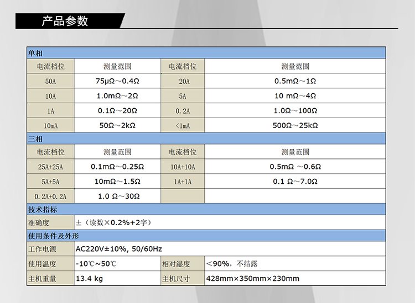This screenshot has width=415, height=303.
Task: Click the 10A+10A three-phase cell
Action: pyautogui.click(x=183, y=167)
